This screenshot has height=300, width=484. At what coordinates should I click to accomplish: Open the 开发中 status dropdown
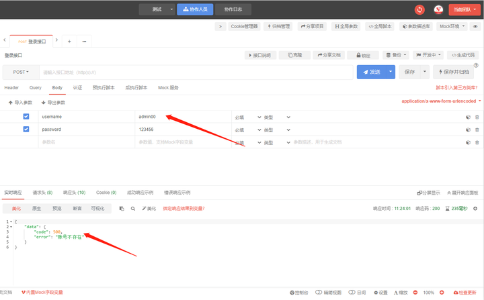428,55
